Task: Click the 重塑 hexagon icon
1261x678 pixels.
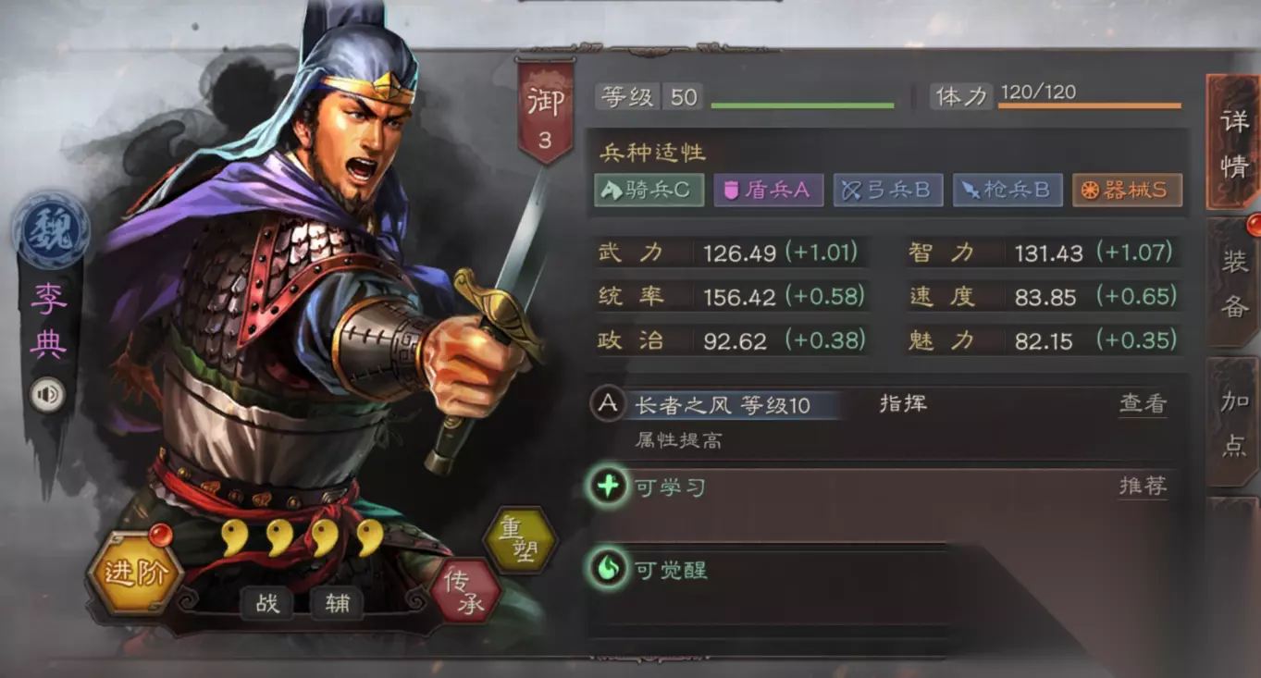Action: (519, 539)
